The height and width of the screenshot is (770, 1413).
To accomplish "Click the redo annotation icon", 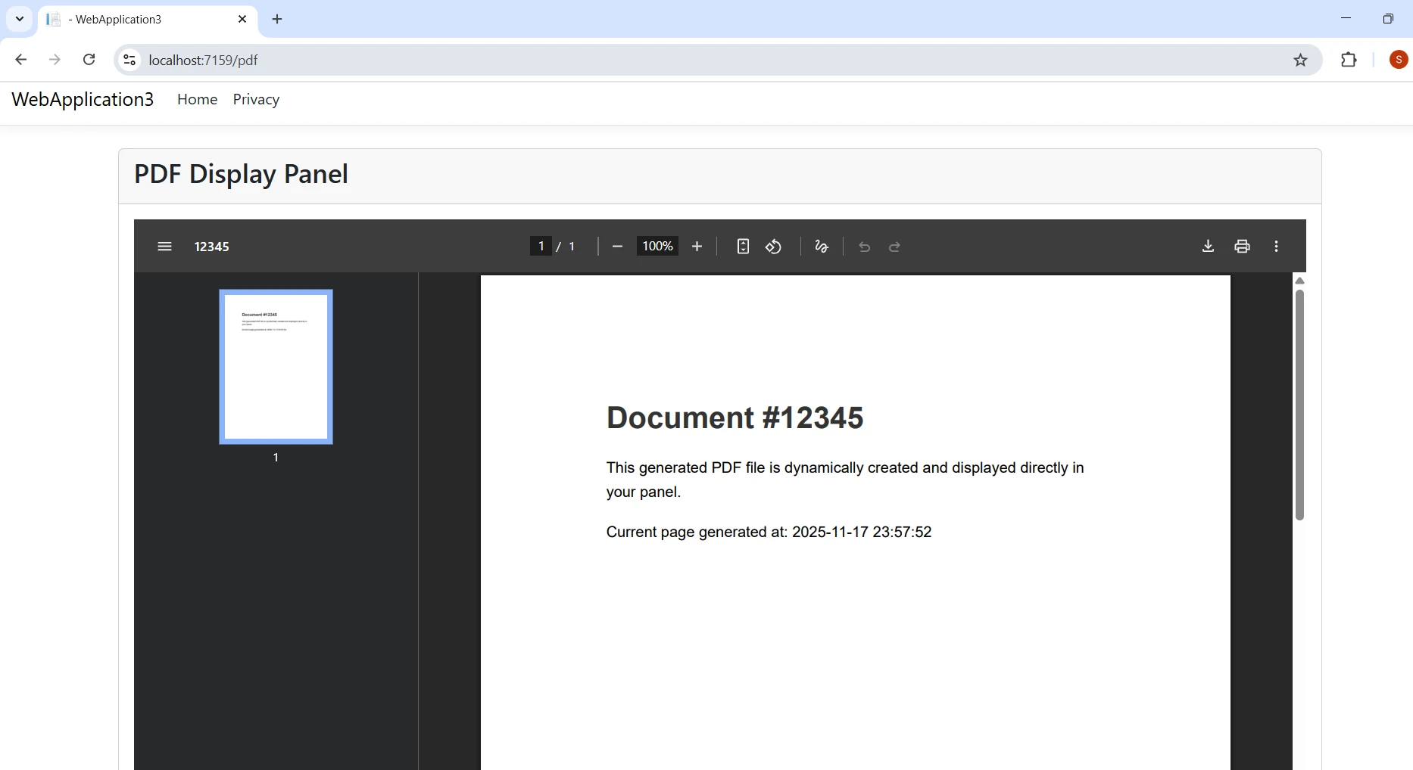I will point(894,247).
